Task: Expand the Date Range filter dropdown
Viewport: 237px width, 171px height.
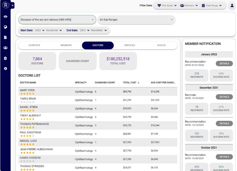Action: (x=211, y=6)
